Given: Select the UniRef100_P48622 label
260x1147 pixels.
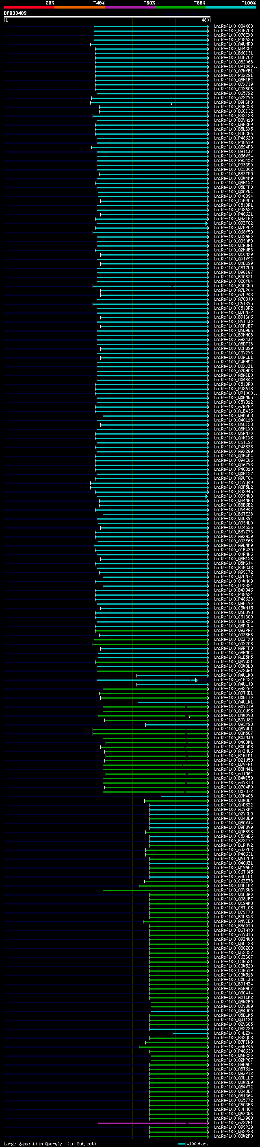Looking at the screenshot, I should click(x=233, y=210).
